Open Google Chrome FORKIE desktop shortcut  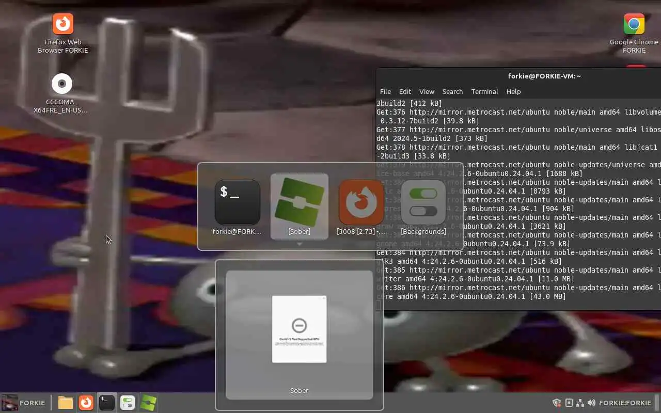634,34
